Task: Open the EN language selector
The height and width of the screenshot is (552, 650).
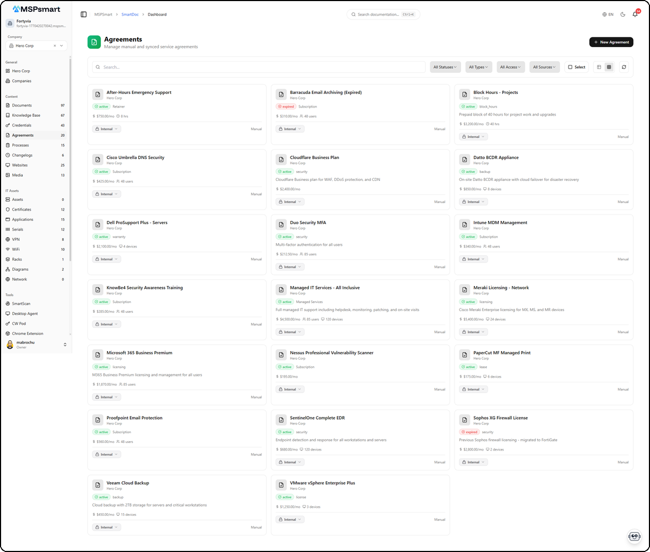Action: point(608,15)
